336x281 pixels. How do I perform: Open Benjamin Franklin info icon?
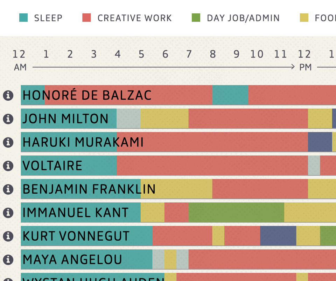[8, 189]
